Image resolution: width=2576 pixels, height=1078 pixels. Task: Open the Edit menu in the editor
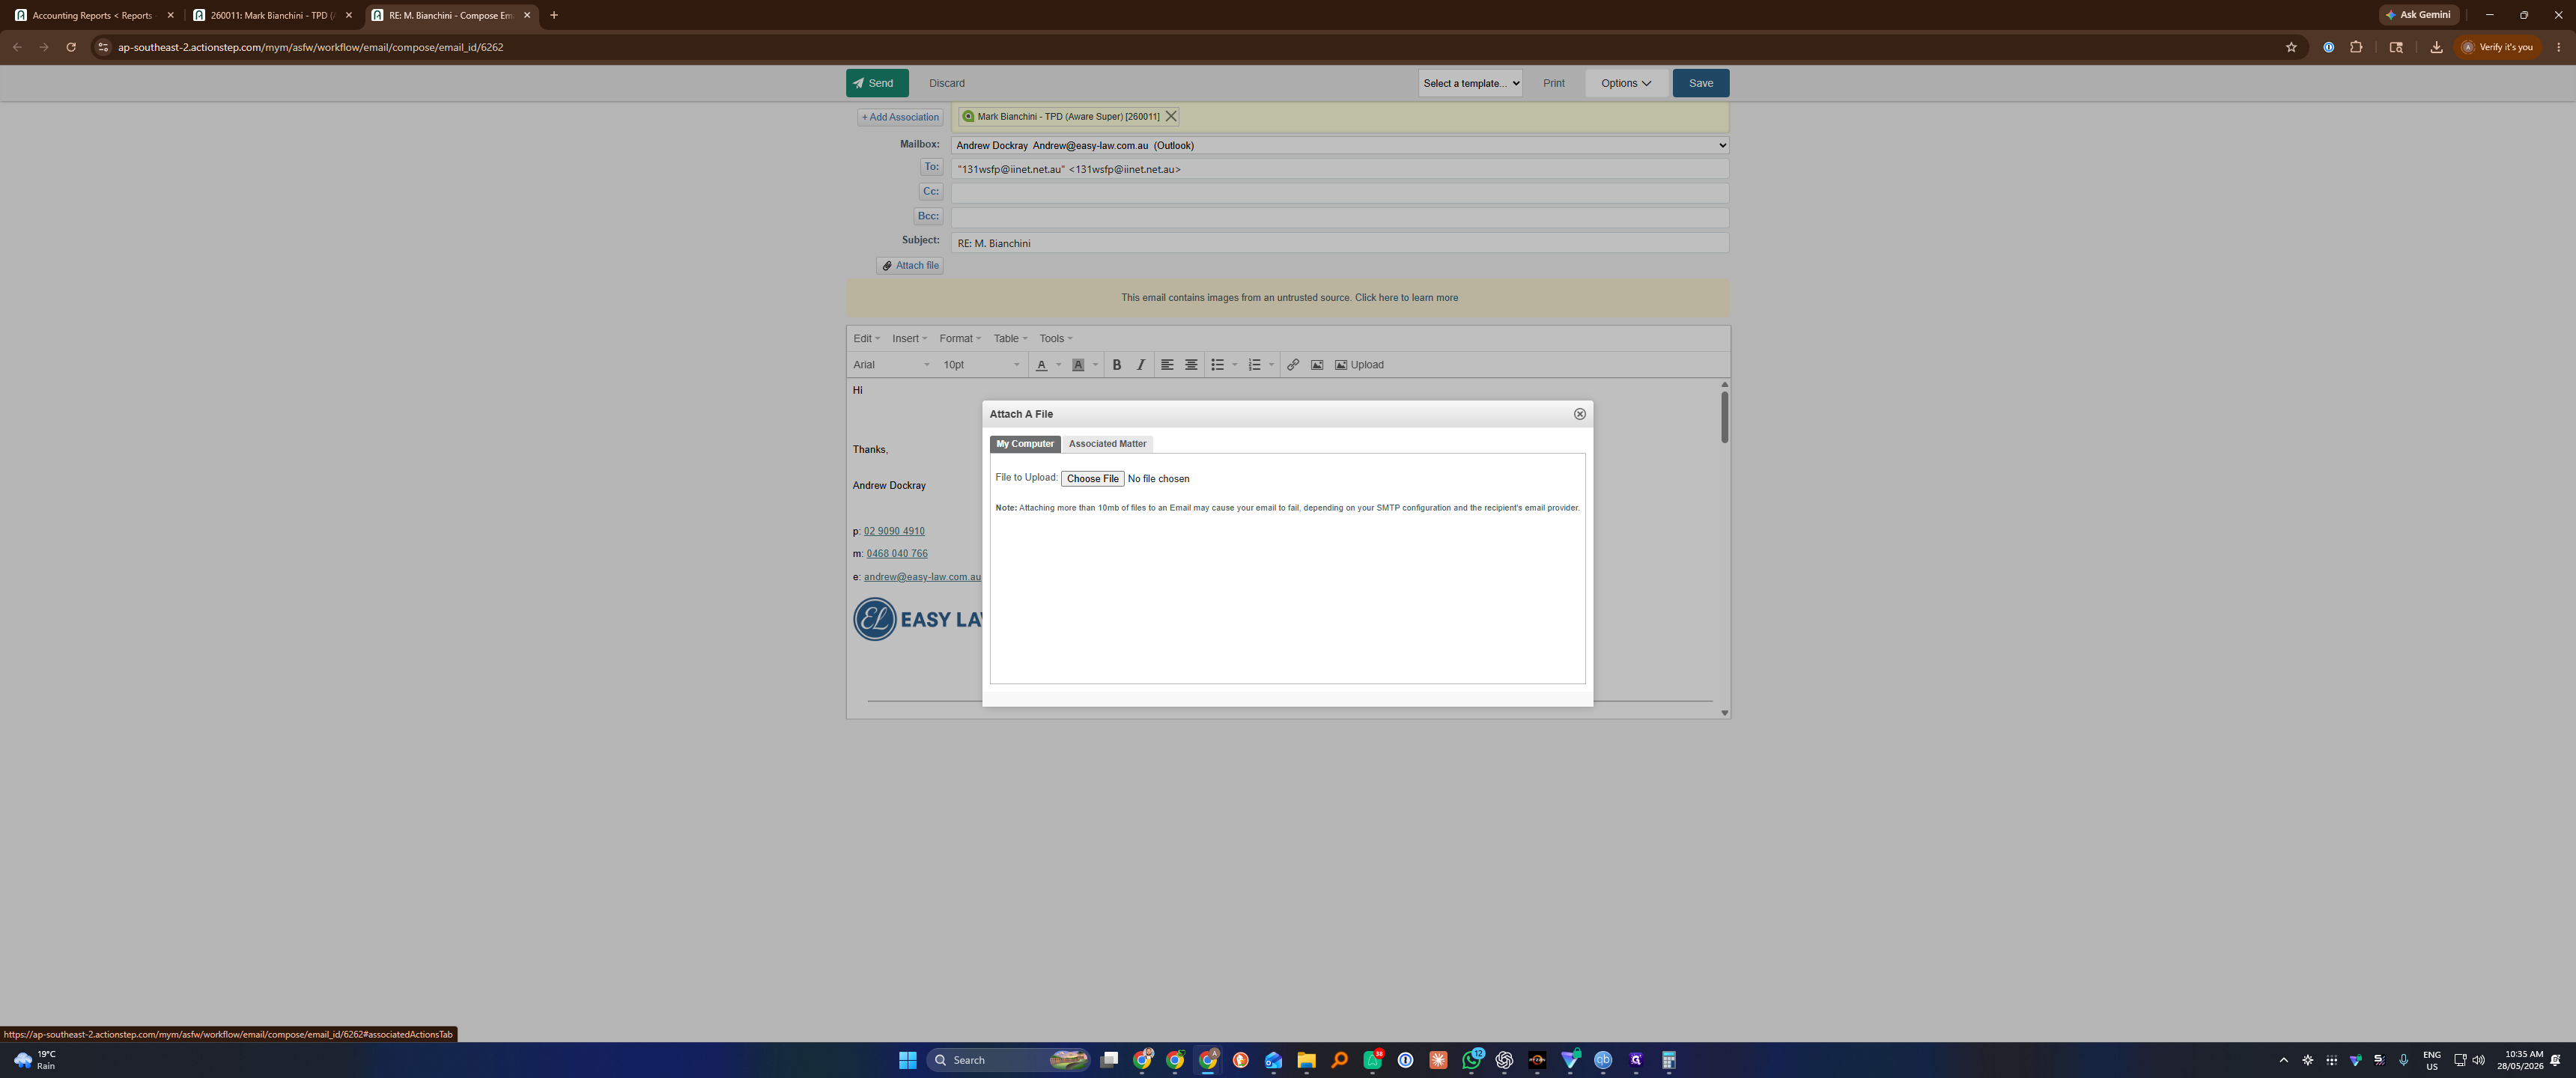[x=866, y=338]
